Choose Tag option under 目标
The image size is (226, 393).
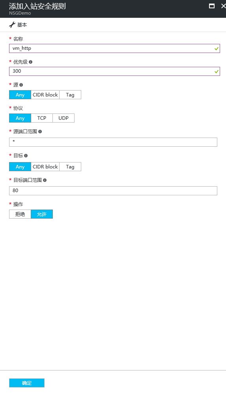70,167
